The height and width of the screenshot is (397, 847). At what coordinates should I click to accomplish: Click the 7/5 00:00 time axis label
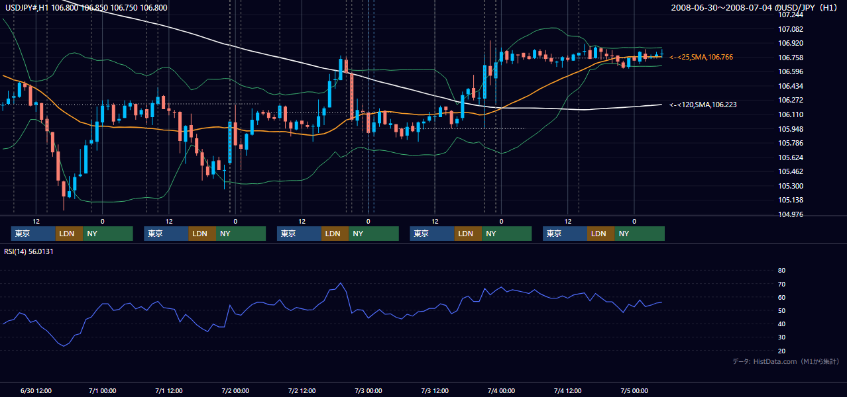click(x=634, y=390)
